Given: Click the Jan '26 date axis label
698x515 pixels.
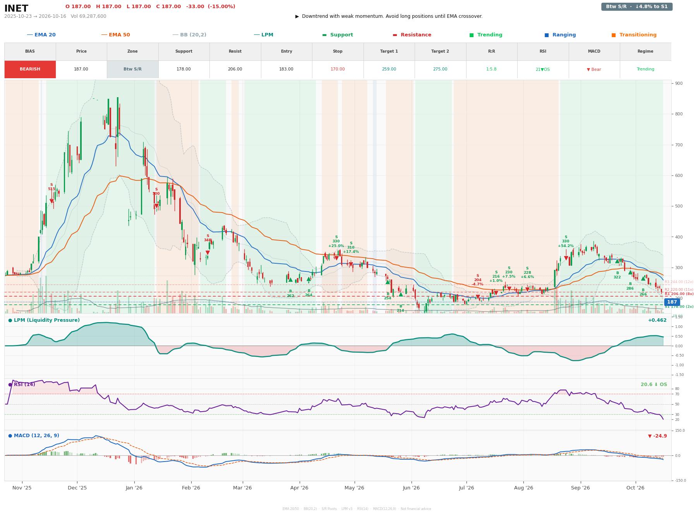Looking at the screenshot, I should 134,488.
